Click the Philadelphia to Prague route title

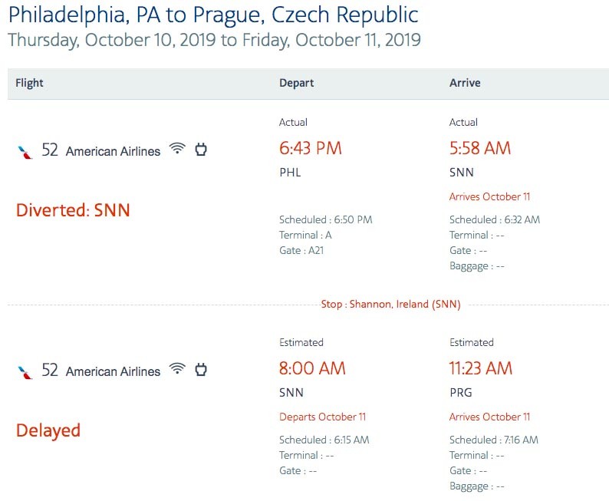point(213,15)
